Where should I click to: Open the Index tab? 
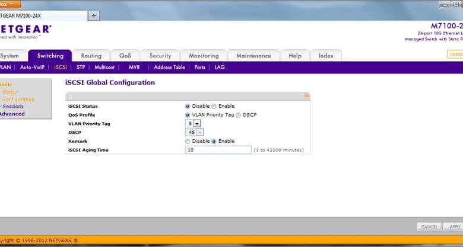tap(326, 56)
